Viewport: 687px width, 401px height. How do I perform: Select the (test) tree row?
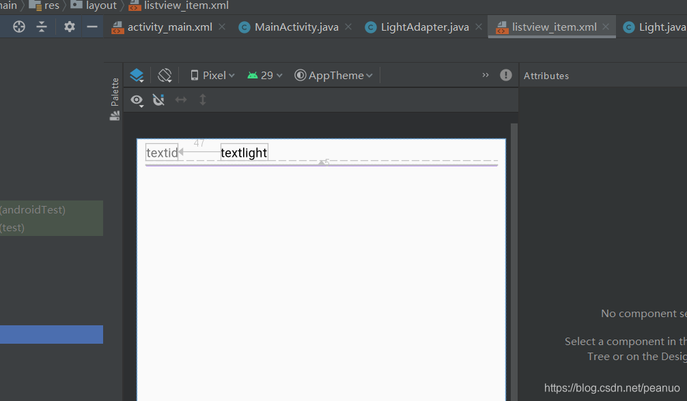(52, 227)
